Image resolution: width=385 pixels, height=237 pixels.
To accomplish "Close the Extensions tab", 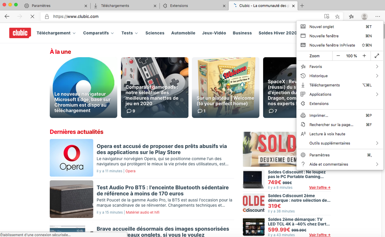I will [x=224, y=6].
